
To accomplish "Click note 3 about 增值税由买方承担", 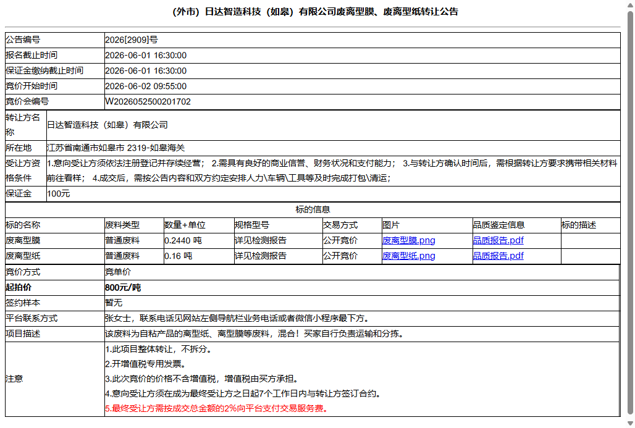I will pyautogui.click(x=202, y=379).
